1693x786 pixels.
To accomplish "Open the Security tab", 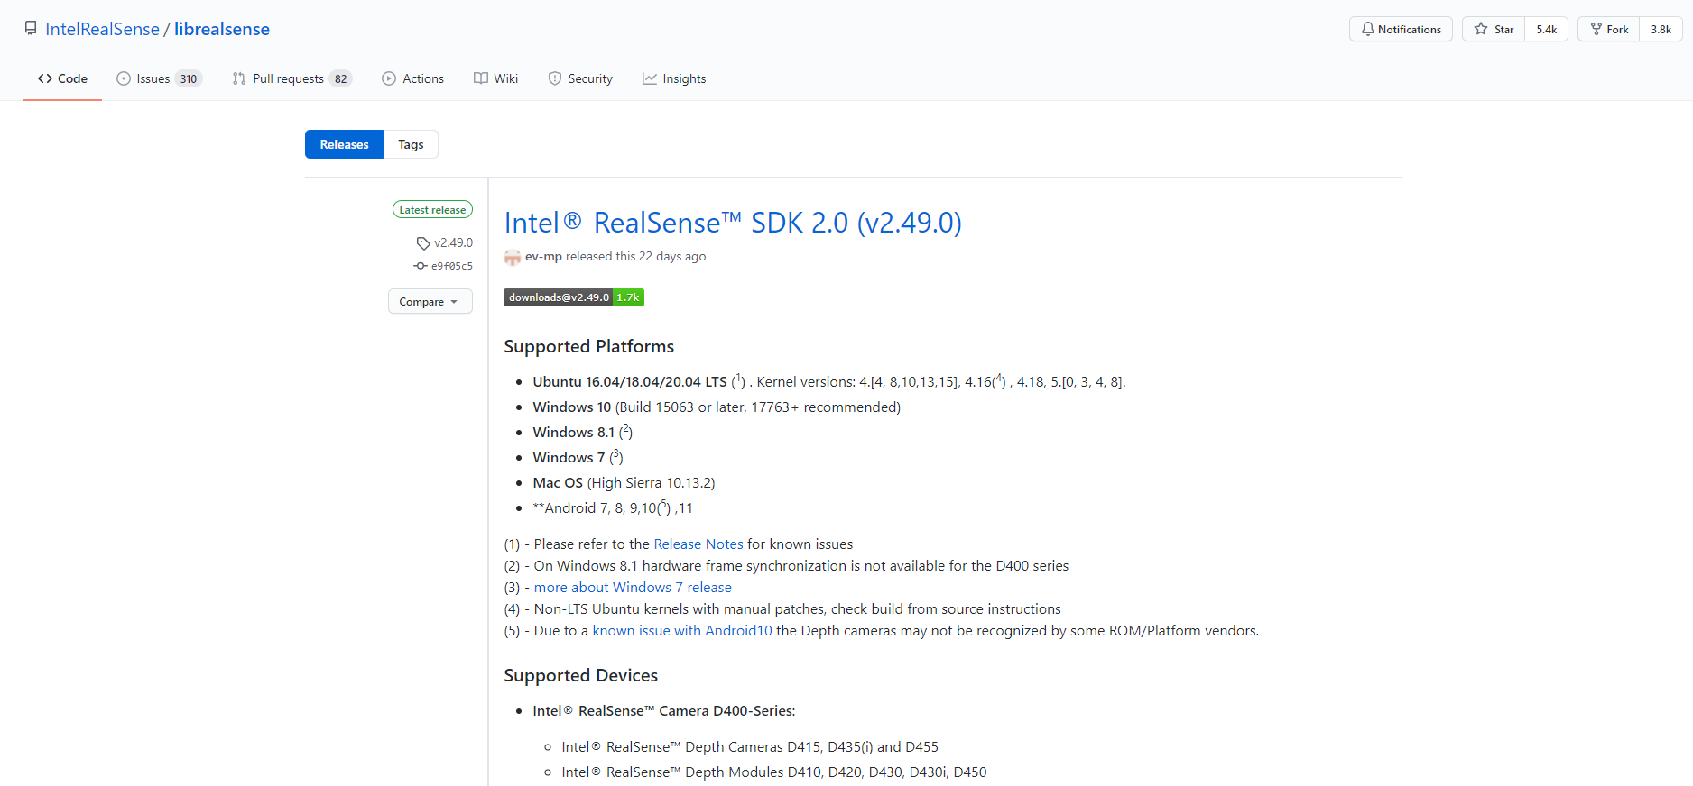I will (580, 78).
